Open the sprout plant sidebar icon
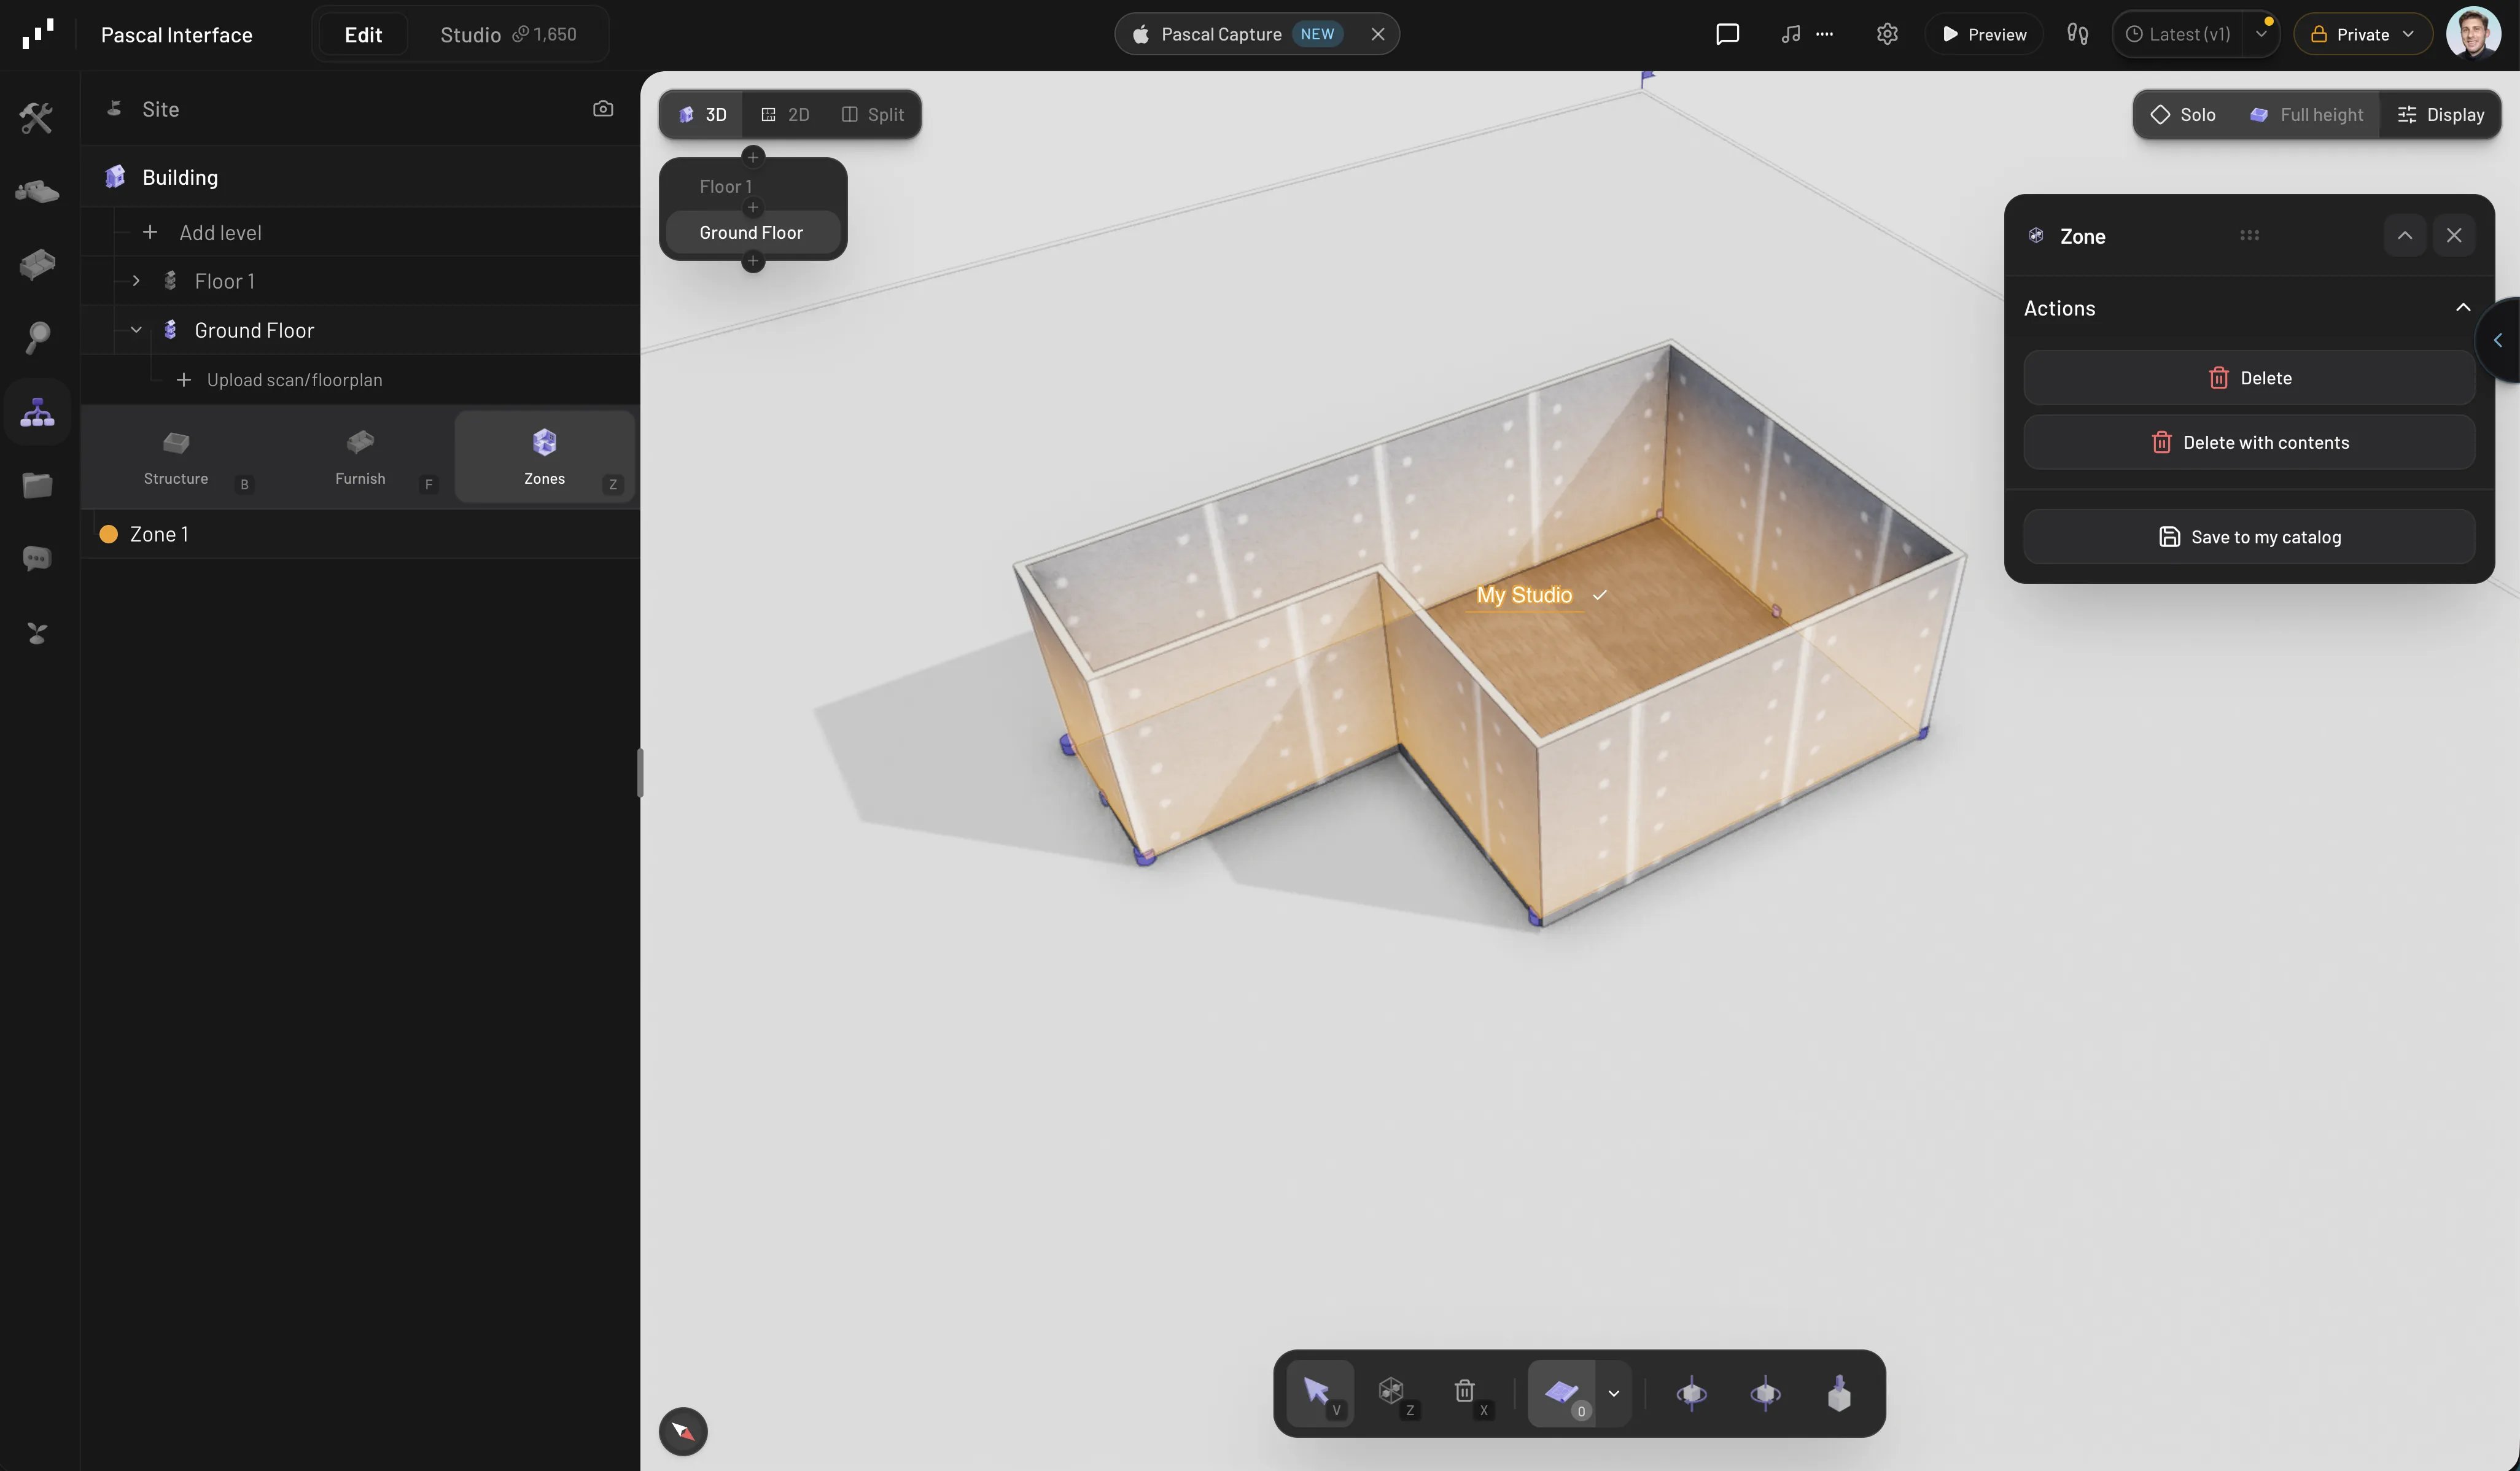 [x=37, y=633]
